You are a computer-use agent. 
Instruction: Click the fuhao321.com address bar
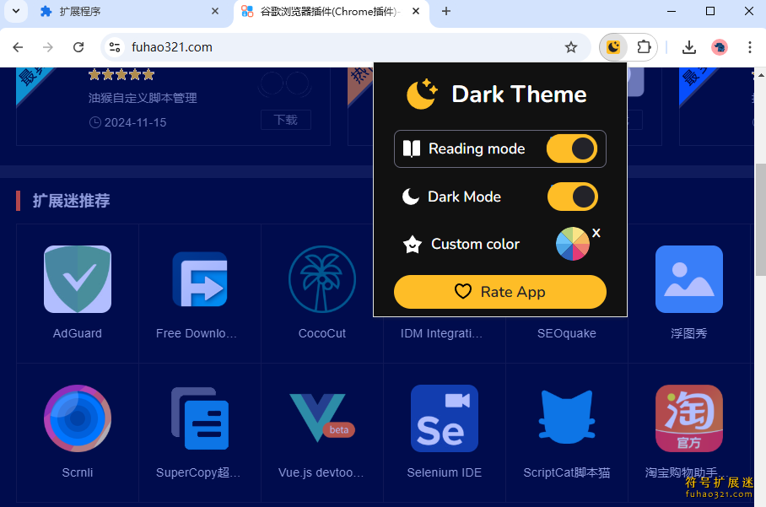(x=344, y=47)
